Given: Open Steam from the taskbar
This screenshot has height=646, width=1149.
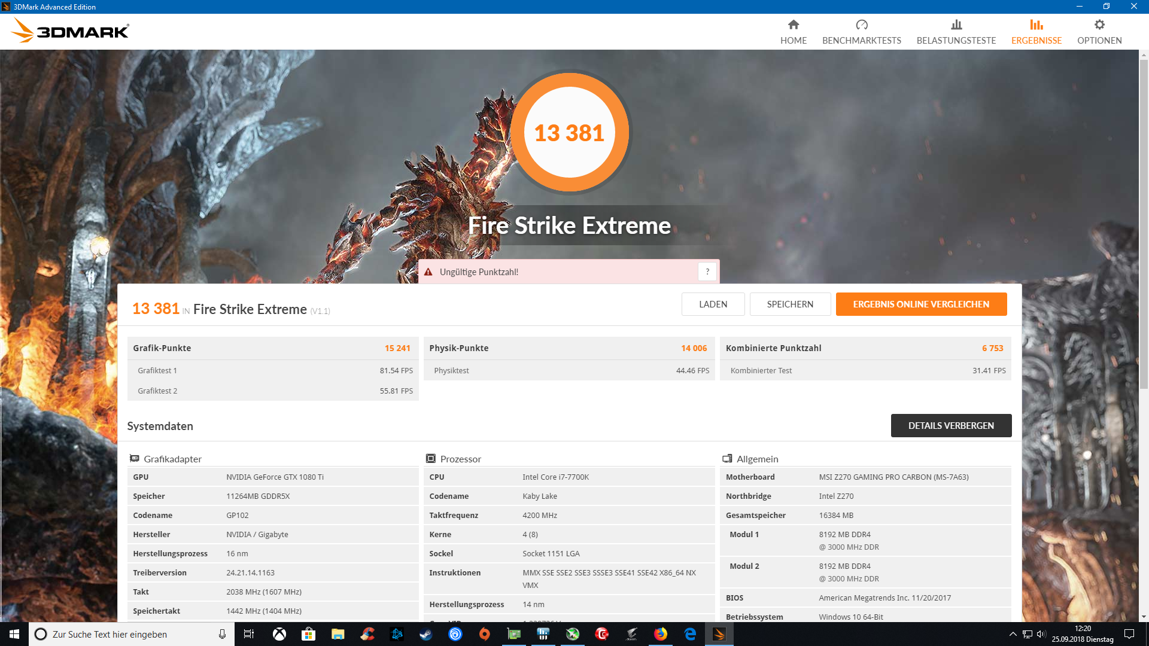Looking at the screenshot, I should tap(425, 634).
